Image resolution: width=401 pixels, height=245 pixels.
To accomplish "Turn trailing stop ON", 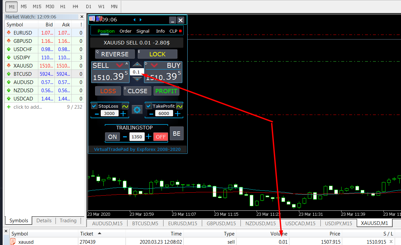I will [x=112, y=137].
